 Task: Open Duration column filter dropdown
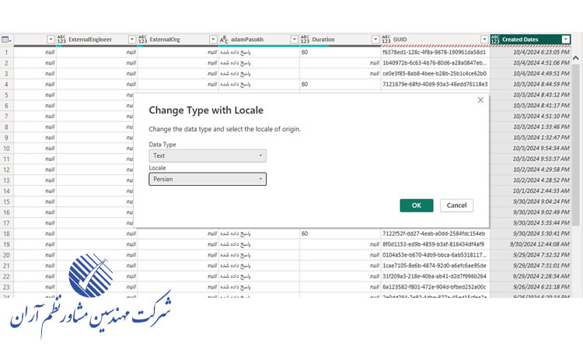[375, 40]
